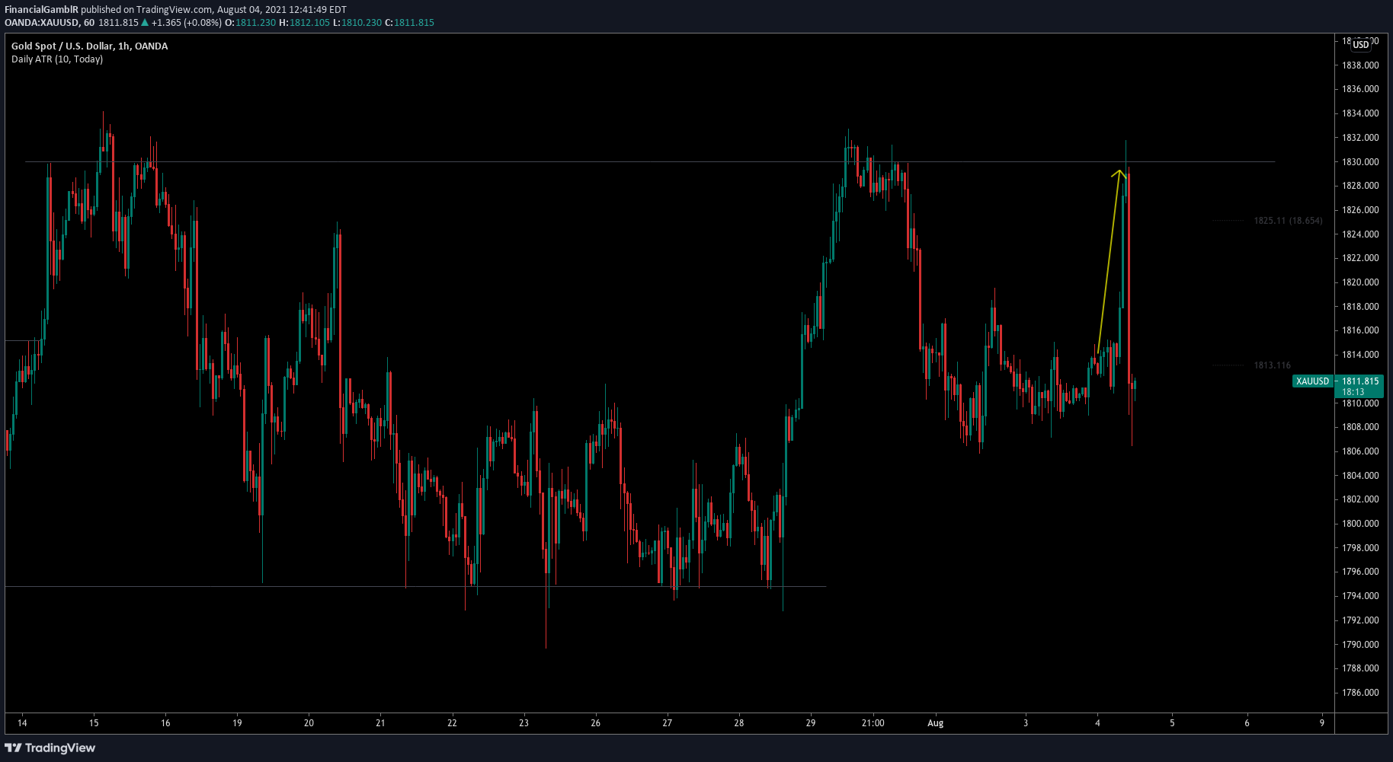Click the 1836.000 price axis label

click(x=1360, y=89)
